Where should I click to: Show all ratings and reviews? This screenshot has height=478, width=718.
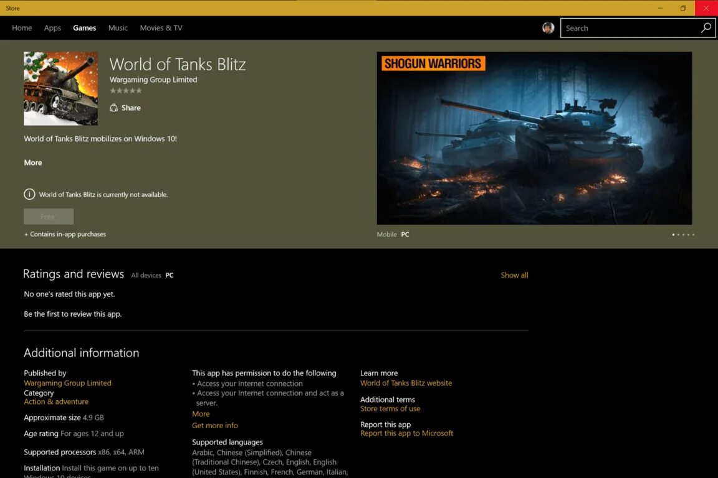pos(514,274)
